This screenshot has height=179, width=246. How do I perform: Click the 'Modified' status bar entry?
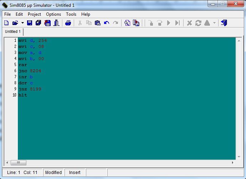53,173
